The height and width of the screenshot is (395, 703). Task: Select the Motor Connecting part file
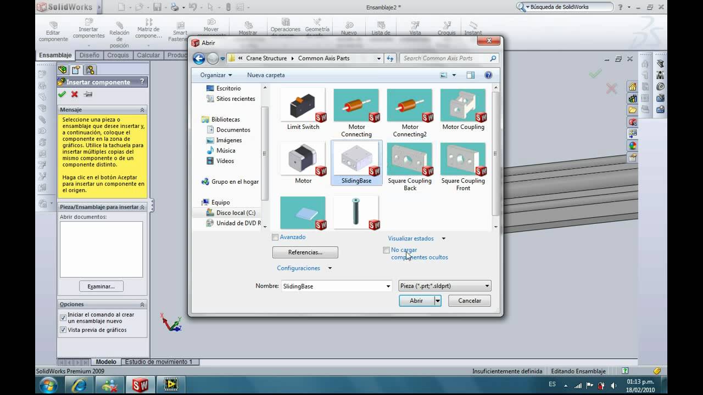coord(356,112)
